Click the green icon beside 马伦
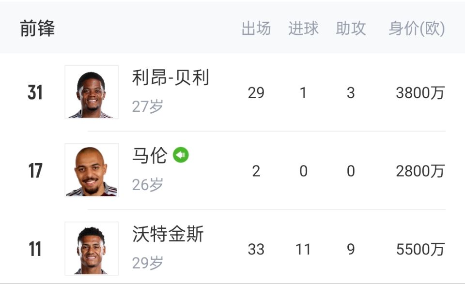 click(181, 155)
